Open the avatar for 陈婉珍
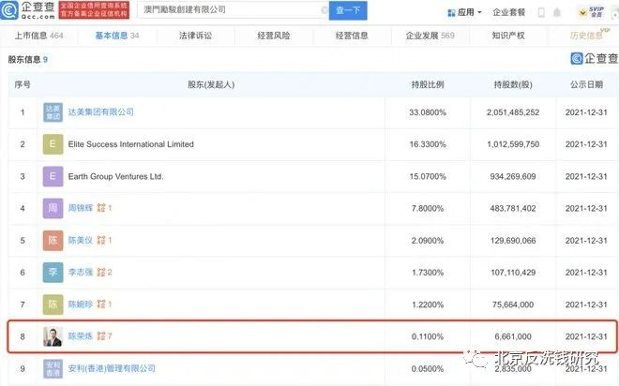619x386 pixels. tap(53, 304)
